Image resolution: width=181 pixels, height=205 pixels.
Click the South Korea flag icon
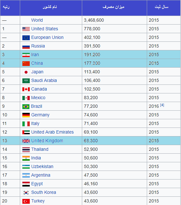(x=26, y=193)
